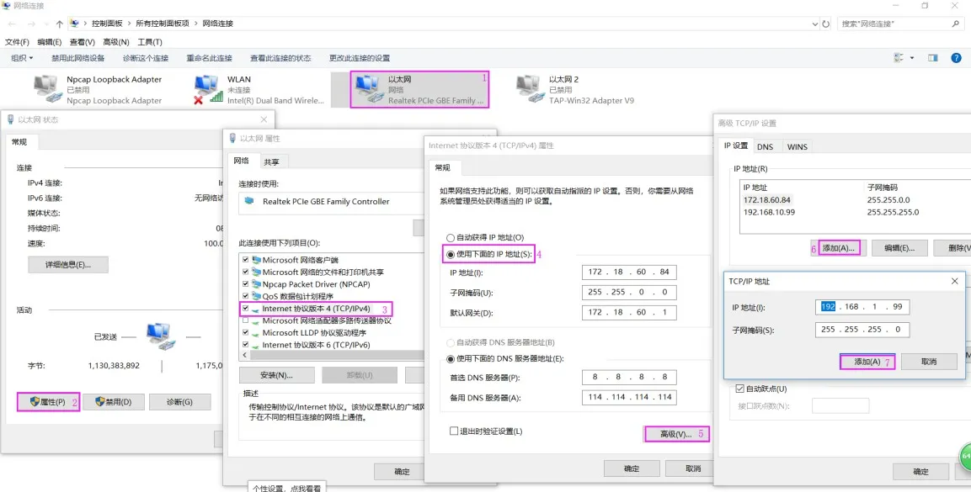Image resolution: width=971 pixels, height=492 pixels.
Task: Click the preview pane icon near top right
Action: (931, 57)
